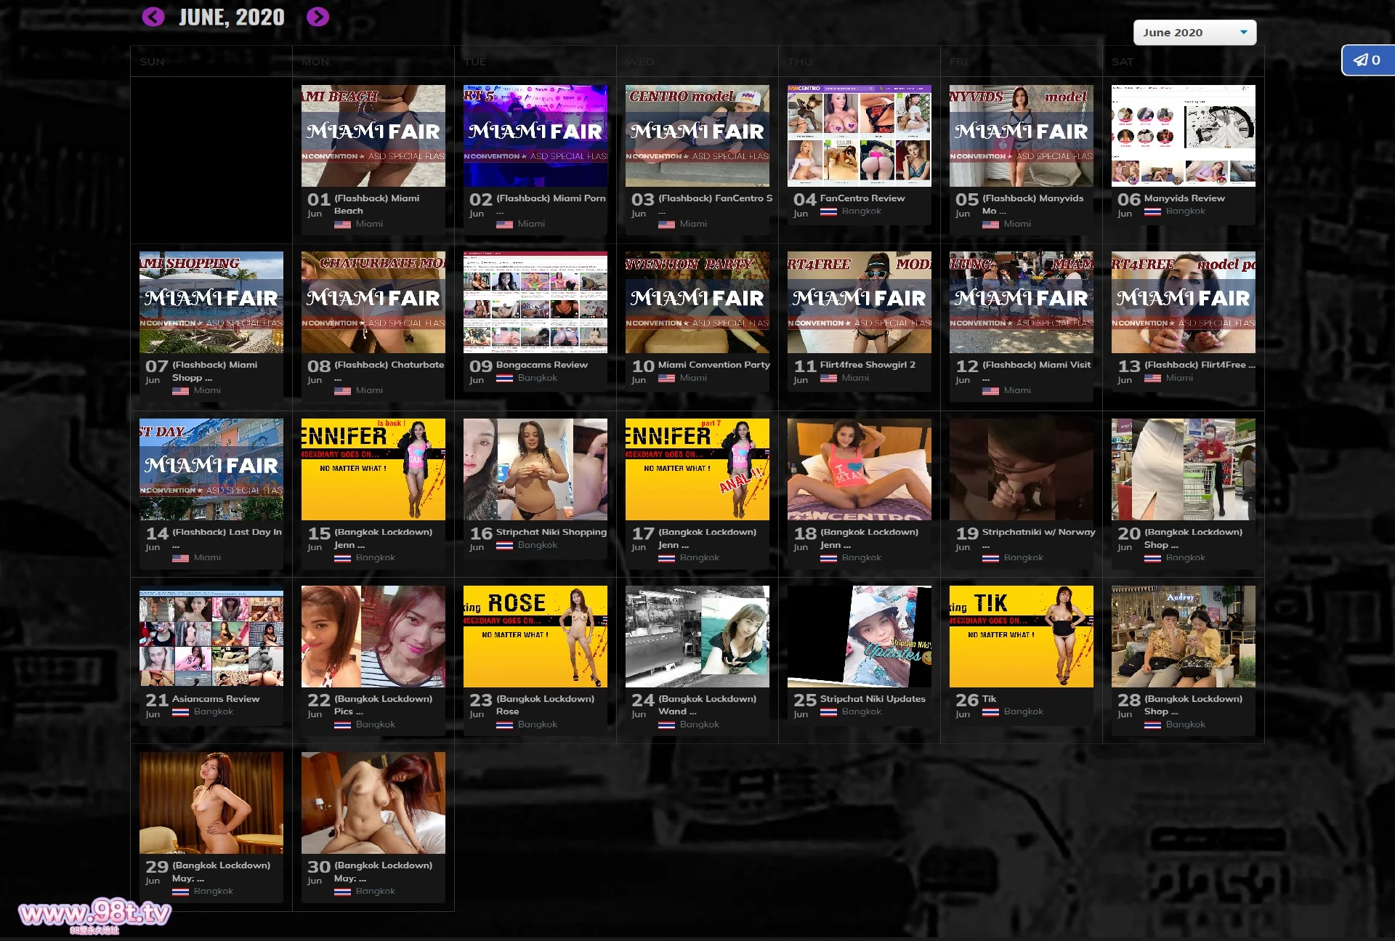
Task: Open the June 20 calendar thumbnail
Action: 1183,469
